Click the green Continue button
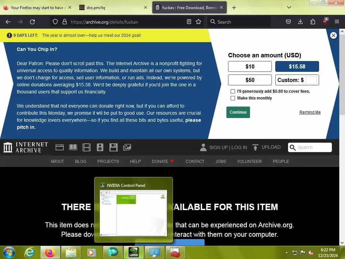 point(238,112)
